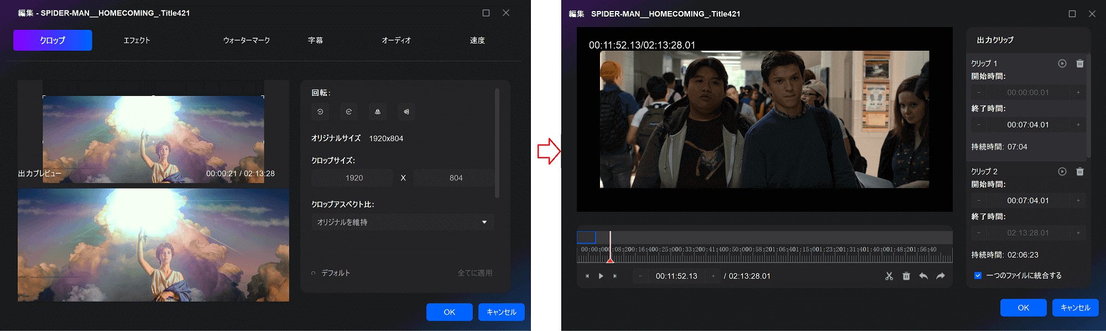The width and height of the screenshot is (1106, 331).
Task: Click OK in the crop window
Action: (450, 312)
